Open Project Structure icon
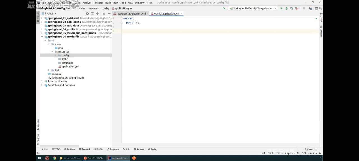Viewport: 359px width, 161px height. click(x=310, y=8)
